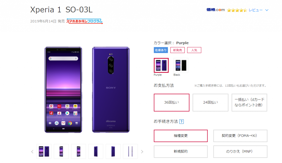Choose のりかえ（MNP）option
Image resolution: width=282 pixels, height=163 pixels.
(x=240, y=151)
